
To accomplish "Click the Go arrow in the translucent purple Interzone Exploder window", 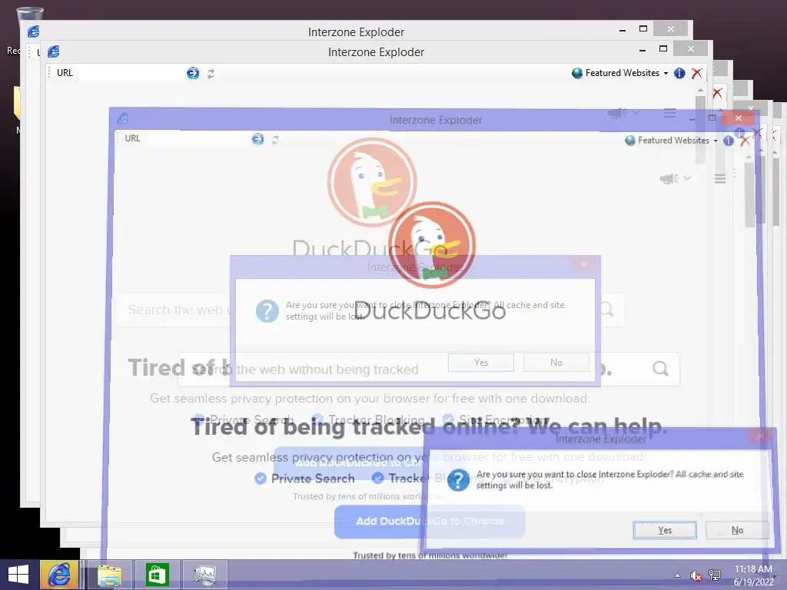I will coord(257,139).
